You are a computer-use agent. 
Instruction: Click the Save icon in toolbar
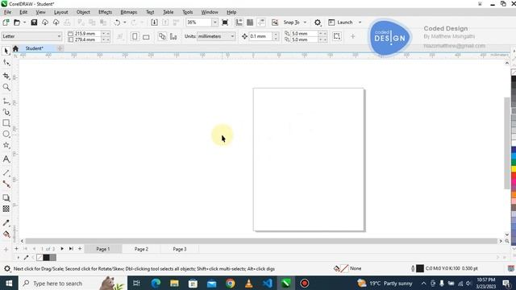[34, 23]
